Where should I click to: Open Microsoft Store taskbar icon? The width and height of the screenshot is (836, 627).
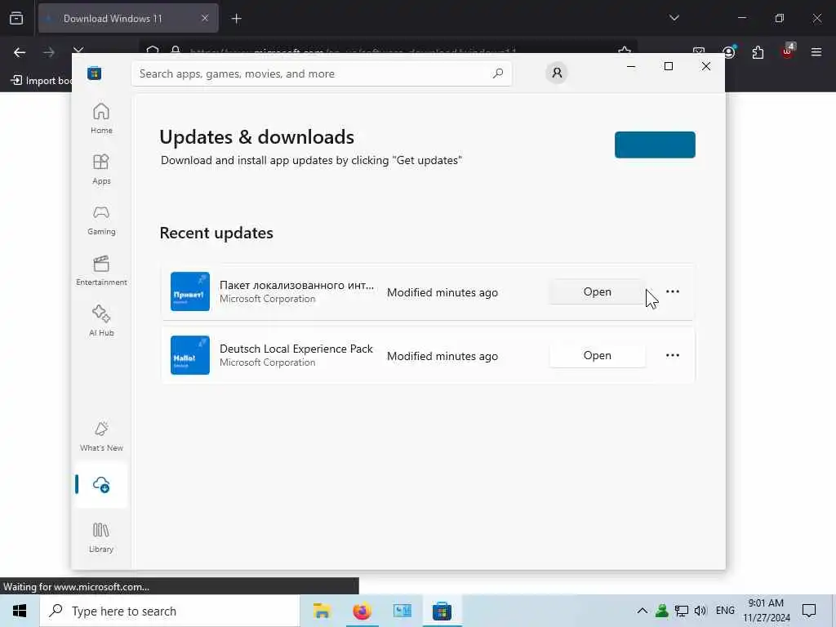click(442, 611)
